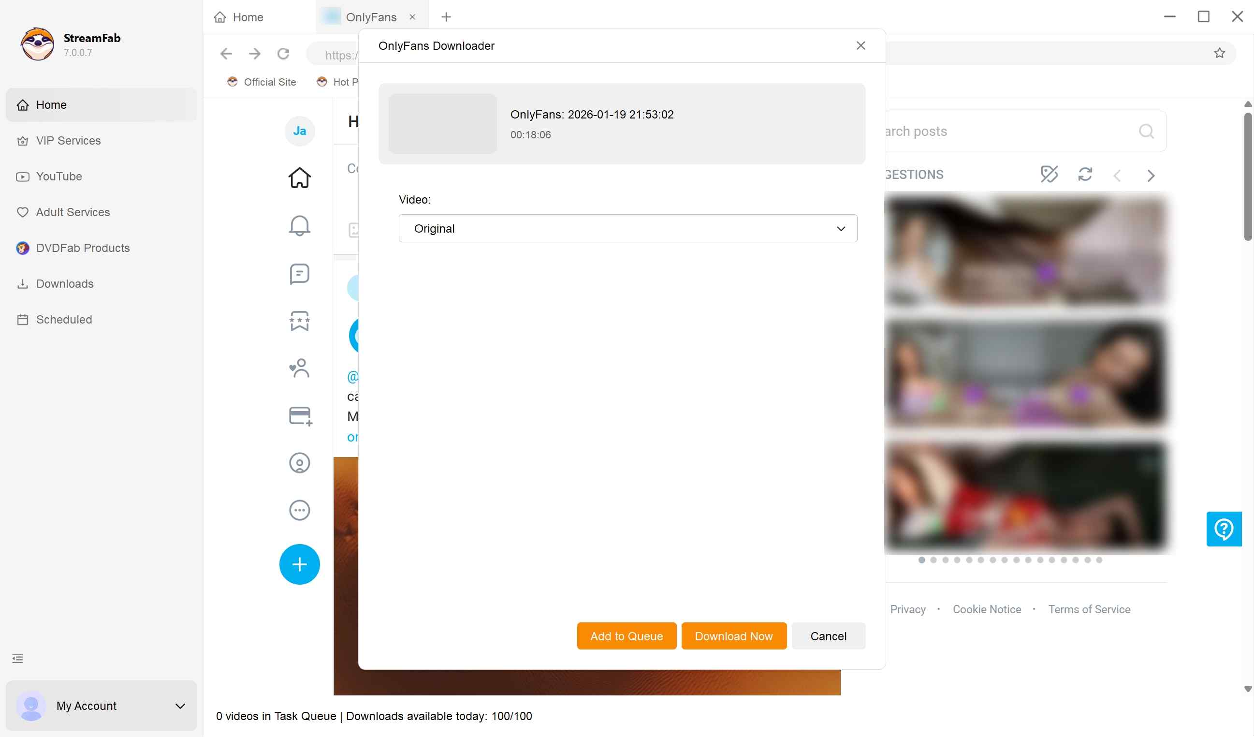Open the more options ellipsis icon
Image resolution: width=1254 pixels, height=737 pixels.
click(299, 510)
